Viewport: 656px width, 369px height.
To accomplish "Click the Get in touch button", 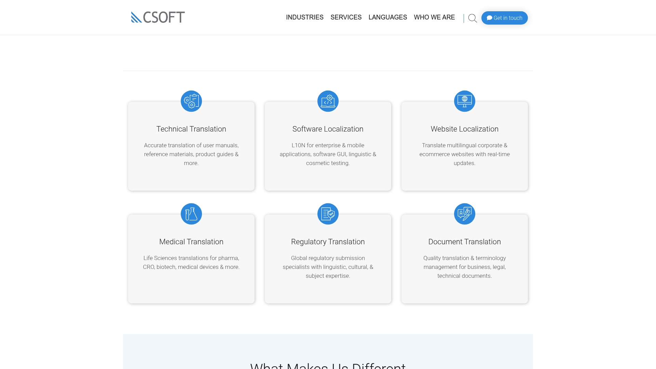I will pyautogui.click(x=504, y=18).
